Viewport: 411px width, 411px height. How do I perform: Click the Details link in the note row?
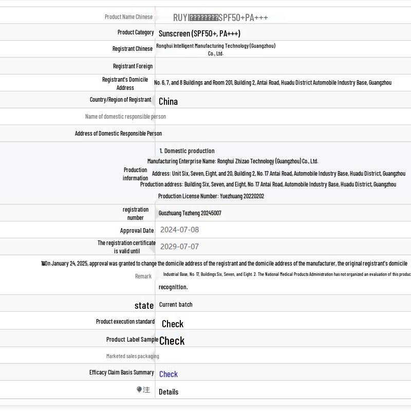tap(169, 392)
